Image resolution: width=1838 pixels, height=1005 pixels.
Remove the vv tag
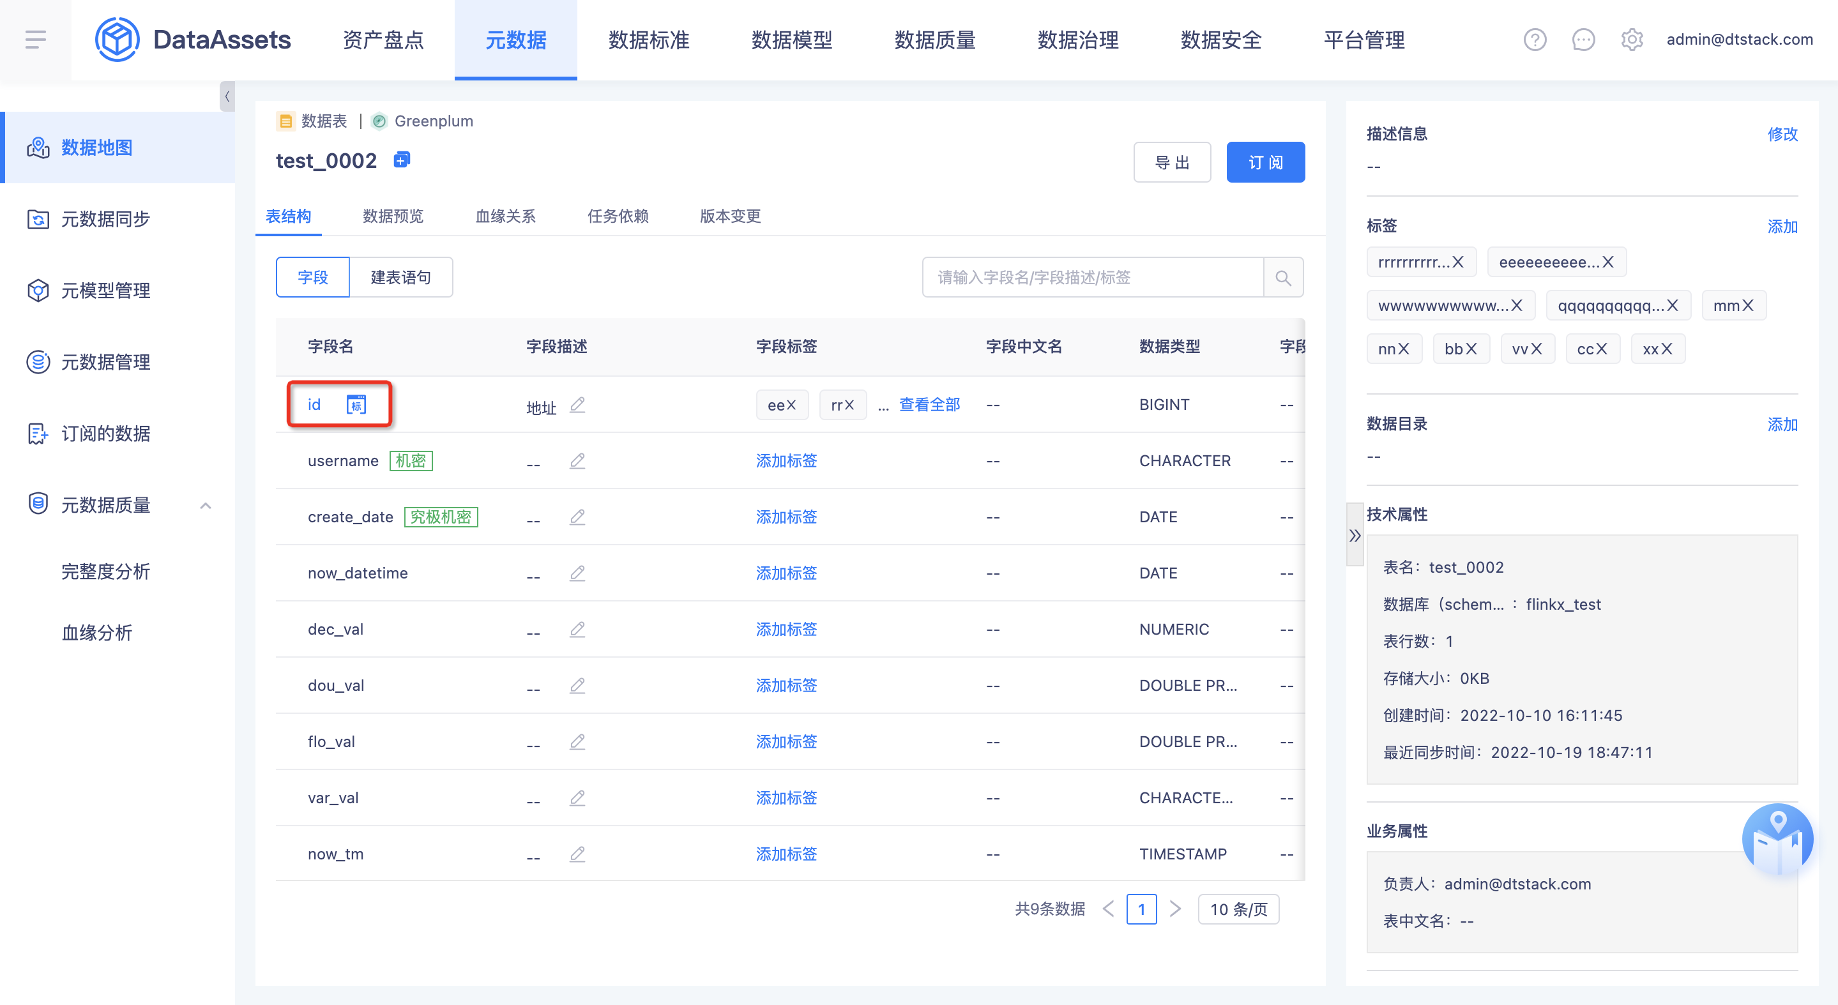(x=1536, y=349)
